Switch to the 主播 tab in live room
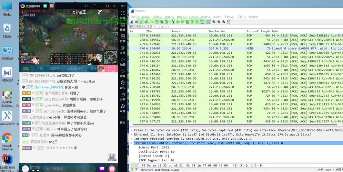Screen dimensions: 343x172 click(40, 68)
